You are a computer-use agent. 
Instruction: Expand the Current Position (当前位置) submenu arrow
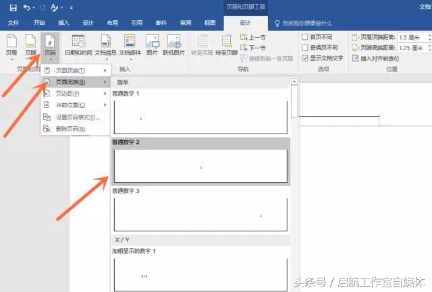click(105, 105)
